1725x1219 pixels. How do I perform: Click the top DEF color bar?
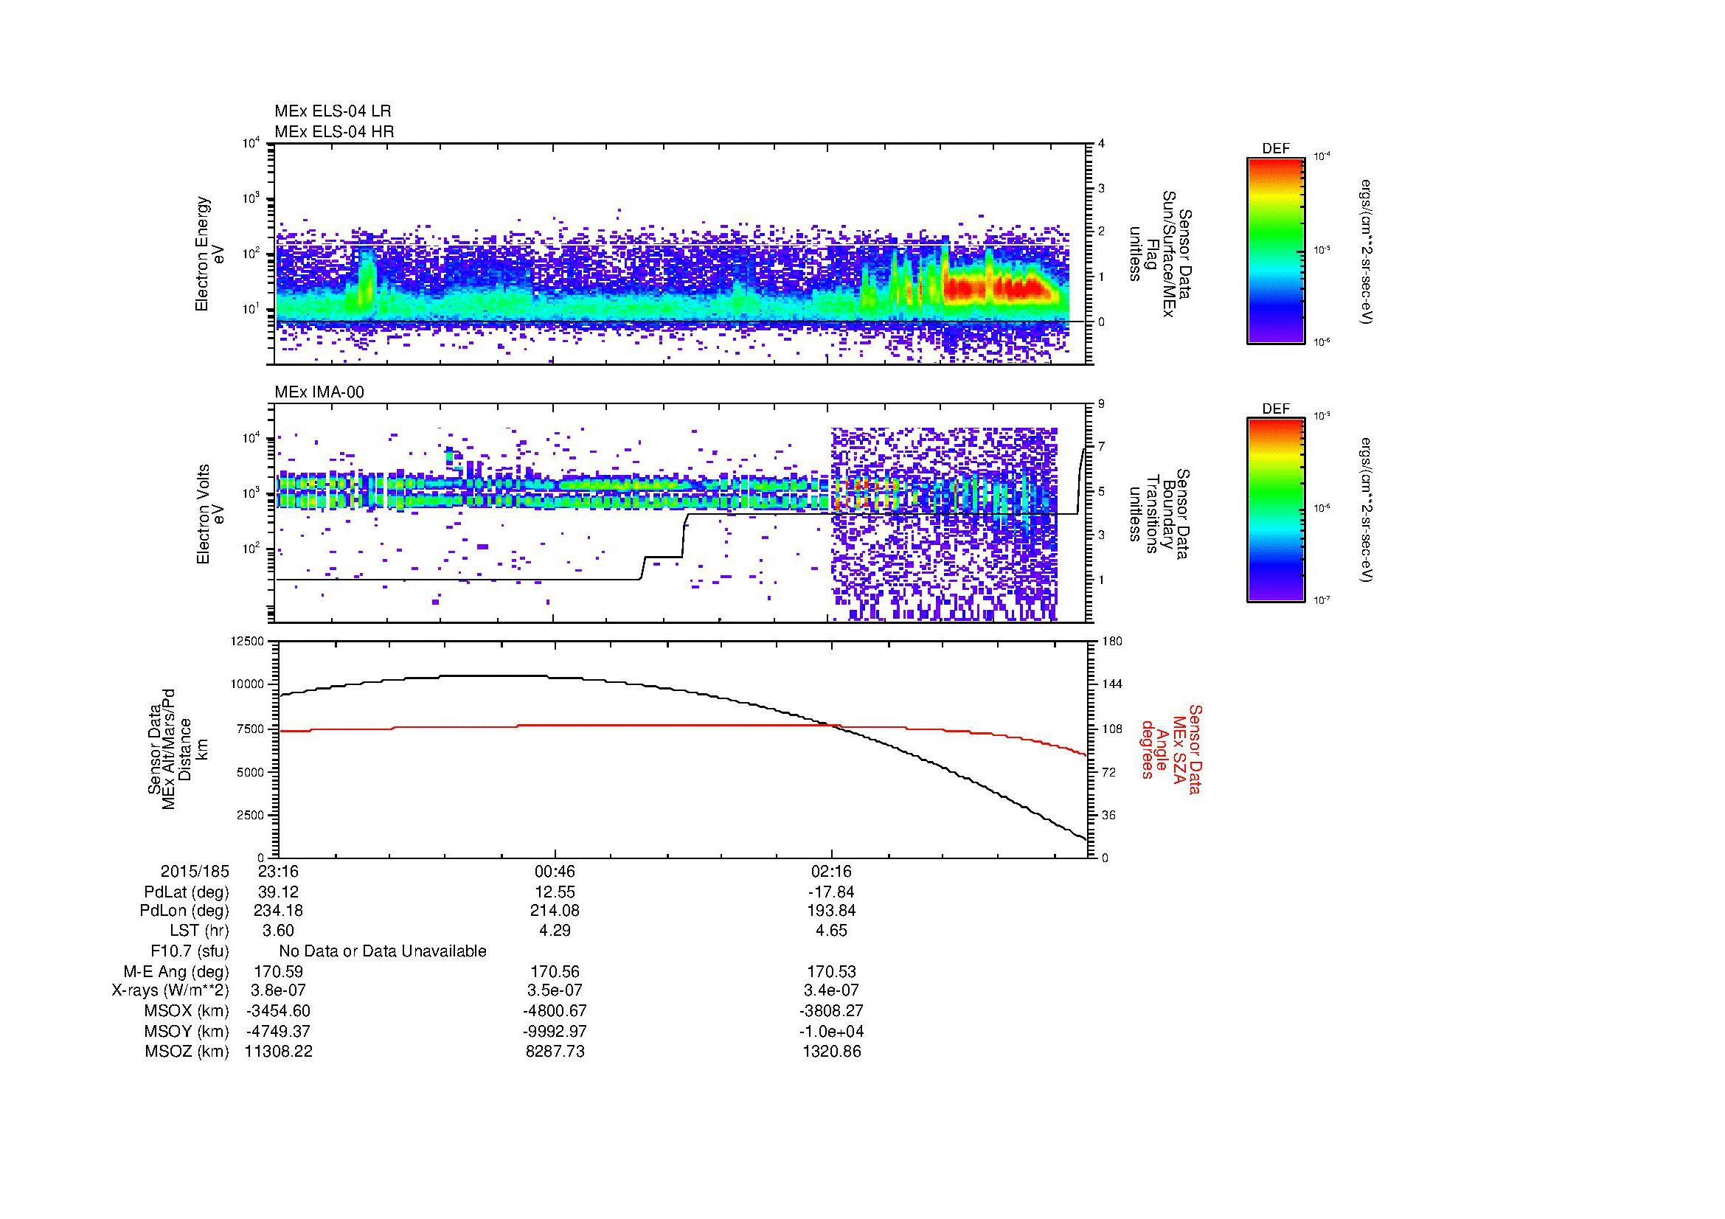1276,250
